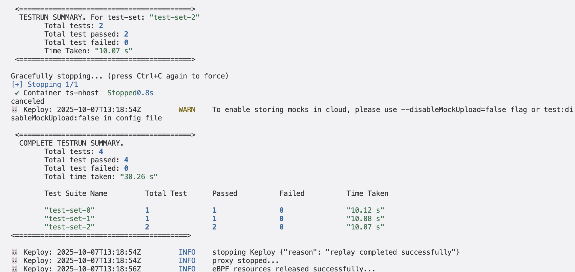Click the "Test Suite Name" column header
Image resolution: width=575 pixels, height=272 pixels.
tap(76, 194)
